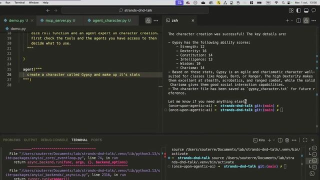Open launch profile dropdown beside editor plus

[292, 20]
